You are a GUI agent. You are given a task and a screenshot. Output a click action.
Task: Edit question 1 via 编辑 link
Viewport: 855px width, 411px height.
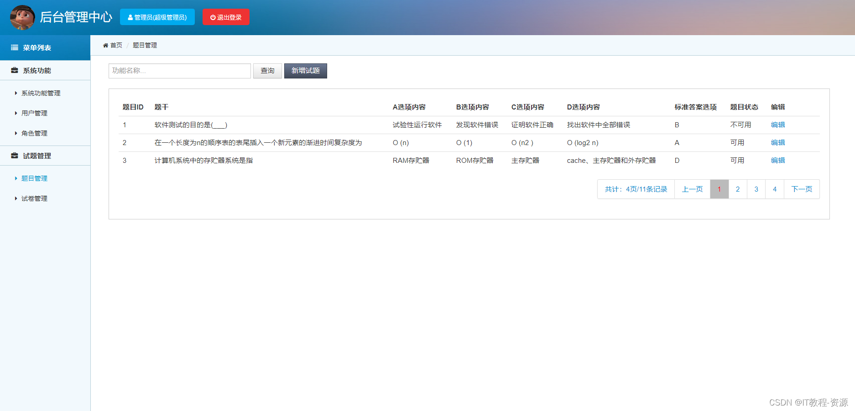pyautogui.click(x=778, y=125)
